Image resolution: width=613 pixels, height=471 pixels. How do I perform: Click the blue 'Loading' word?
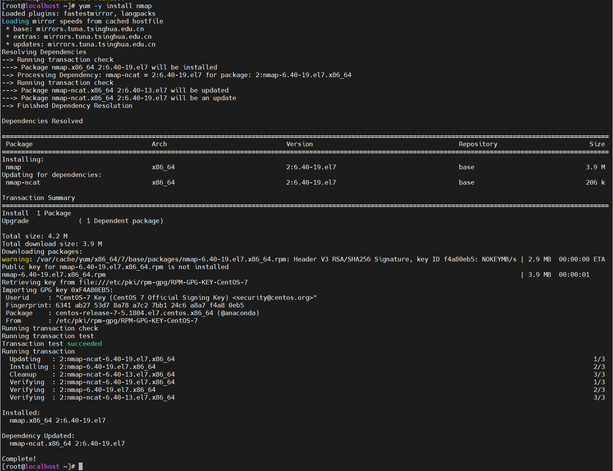15,21
